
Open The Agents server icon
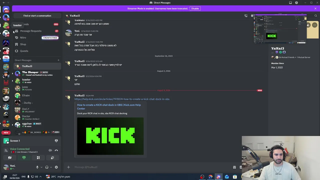[6, 59]
